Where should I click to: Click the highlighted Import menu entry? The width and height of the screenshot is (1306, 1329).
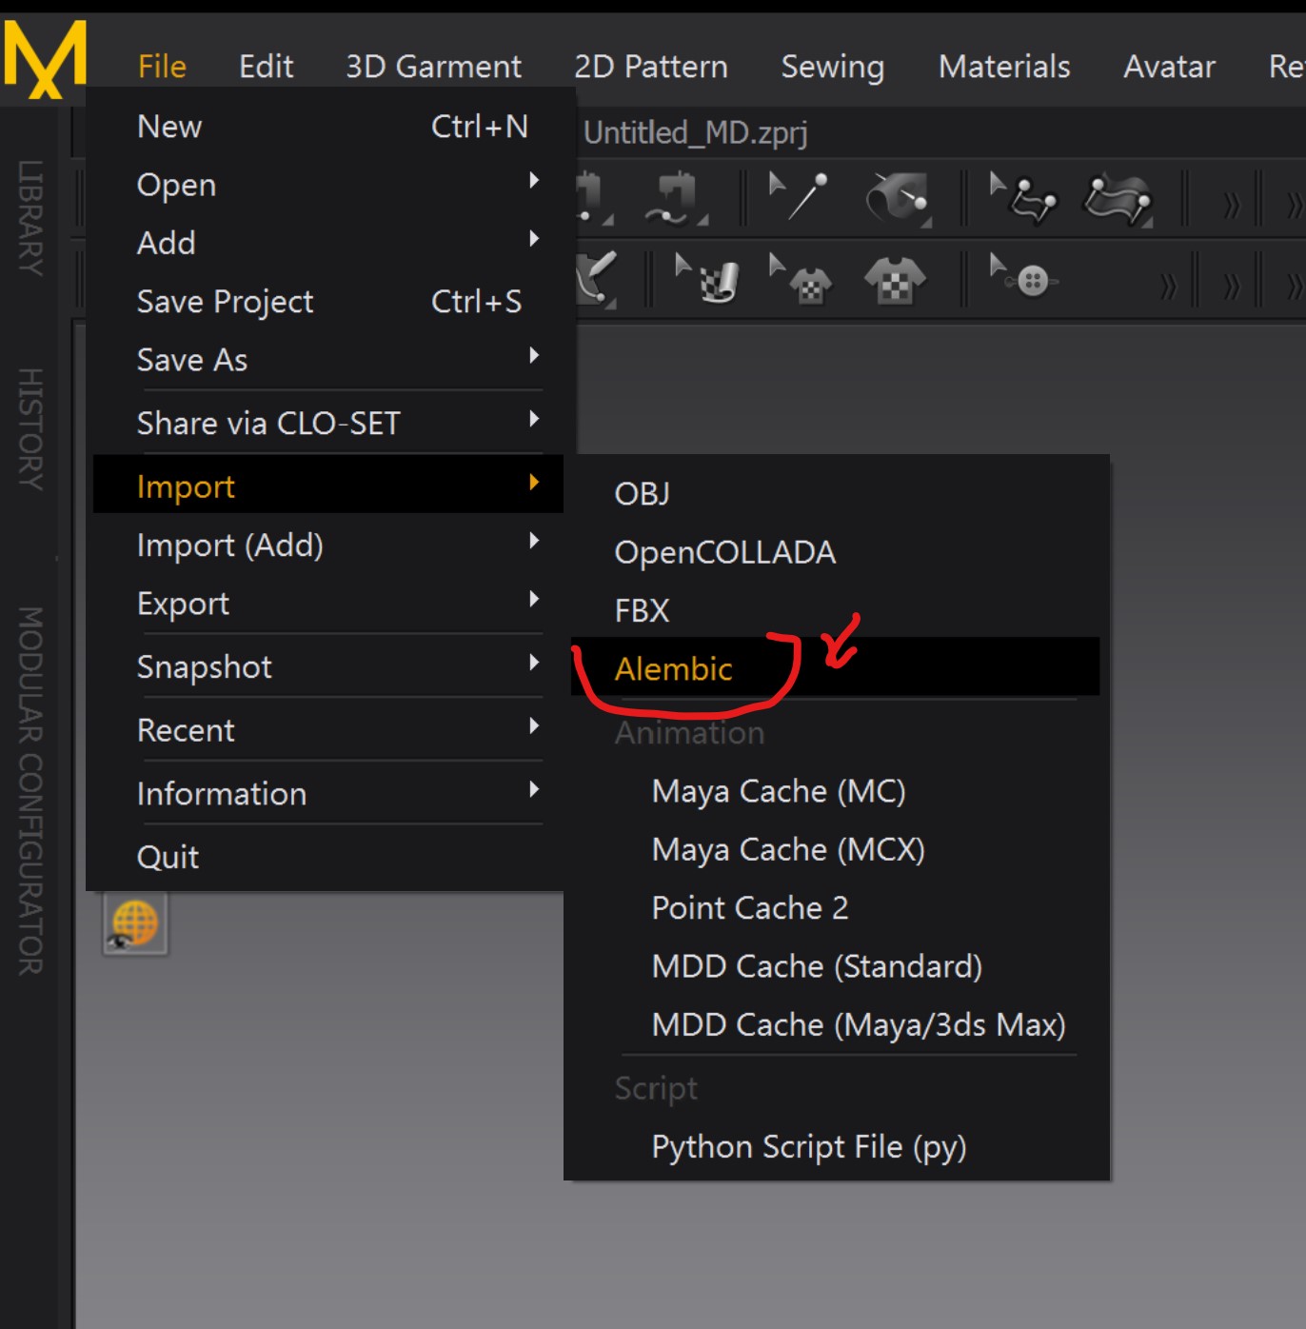[x=329, y=486]
